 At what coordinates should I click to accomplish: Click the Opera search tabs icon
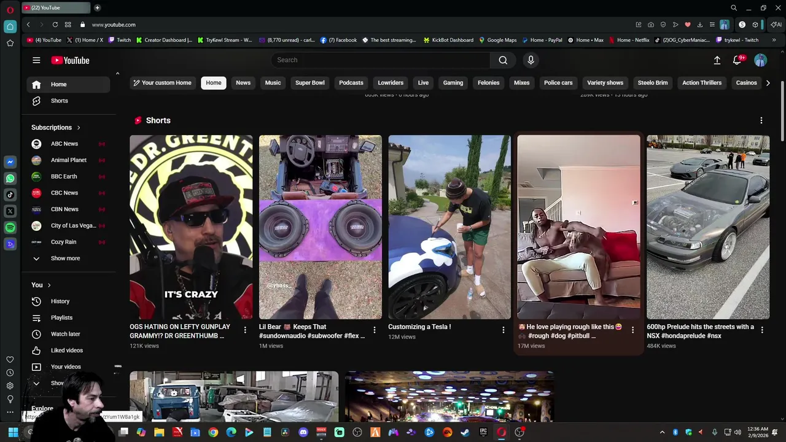click(x=734, y=8)
